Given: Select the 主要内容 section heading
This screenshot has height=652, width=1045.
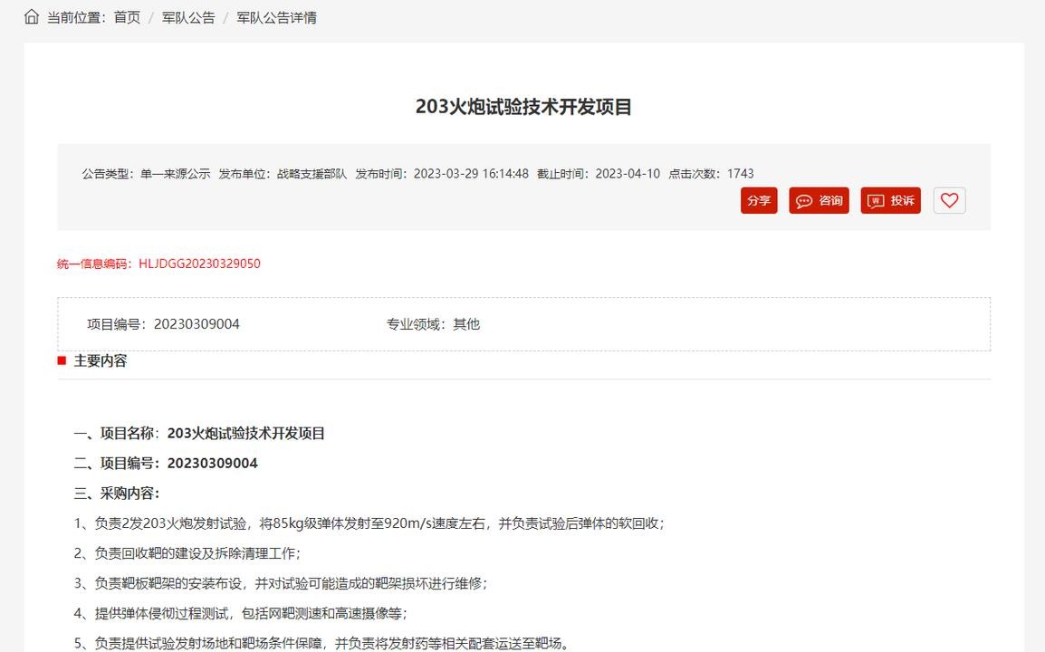Looking at the screenshot, I should [x=101, y=360].
